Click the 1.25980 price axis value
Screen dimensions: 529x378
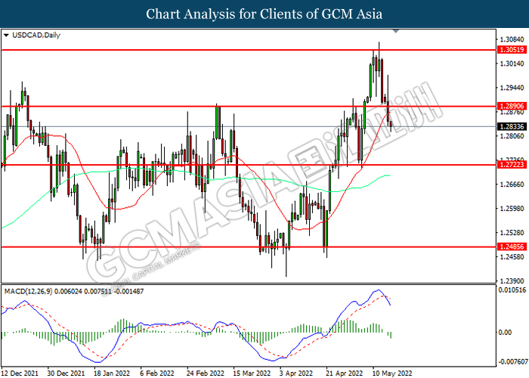pyautogui.click(x=512, y=209)
